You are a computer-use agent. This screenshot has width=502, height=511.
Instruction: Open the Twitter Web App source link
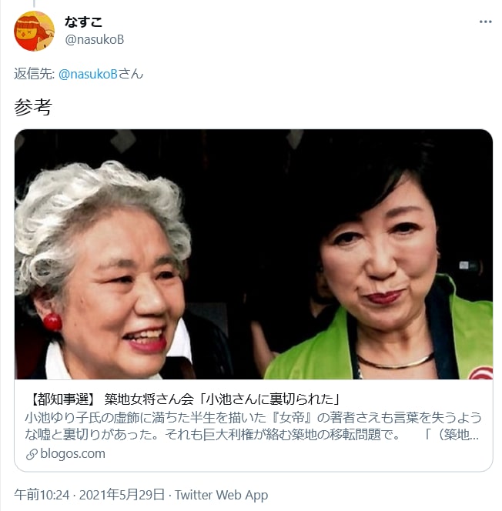tap(221, 495)
